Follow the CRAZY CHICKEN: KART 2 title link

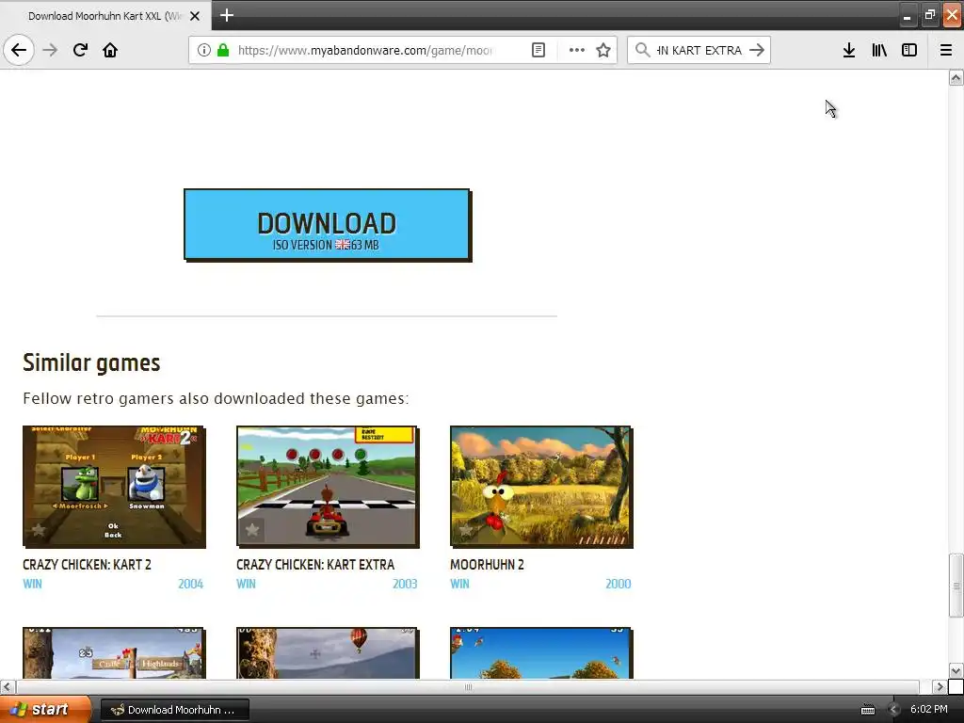(x=87, y=565)
